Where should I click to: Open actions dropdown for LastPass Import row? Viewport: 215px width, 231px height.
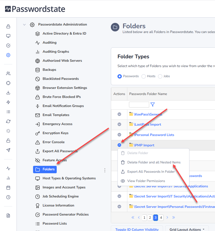[x=119, y=124]
